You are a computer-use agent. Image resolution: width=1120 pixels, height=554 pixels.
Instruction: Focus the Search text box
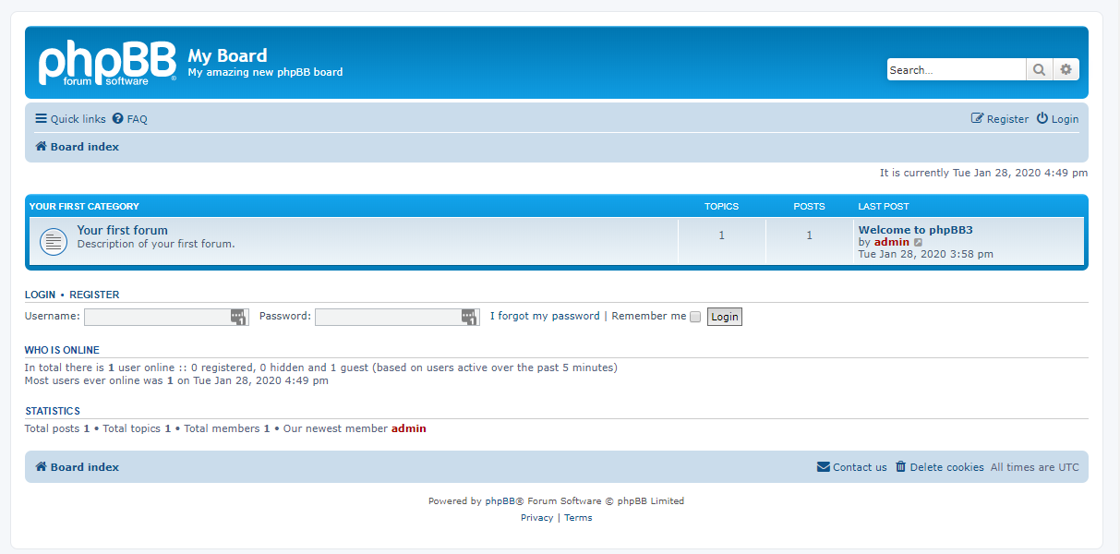tap(956, 70)
